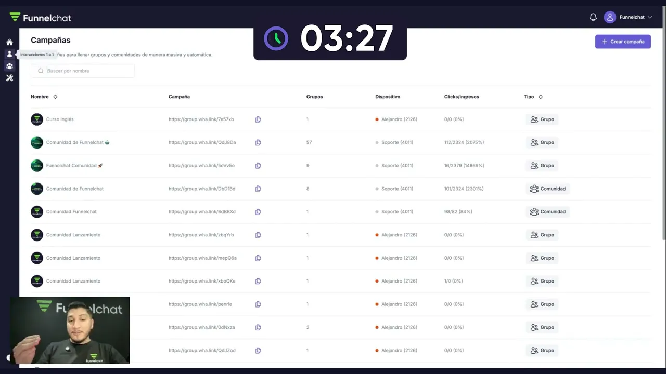Click link https://group.wha.link/zbqYrb
Image resolution: width=666 pixels, height=374 pixels.
click(x=201, y=235)
